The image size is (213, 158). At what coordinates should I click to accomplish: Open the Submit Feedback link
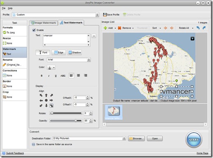tap(15, 153)
